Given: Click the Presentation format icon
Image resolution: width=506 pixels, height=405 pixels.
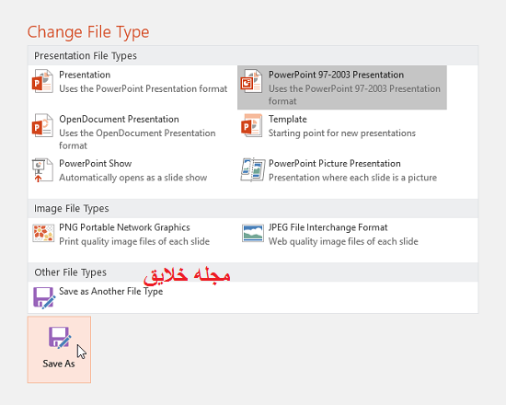Looking at the screenshot, I should click(42, 81).
